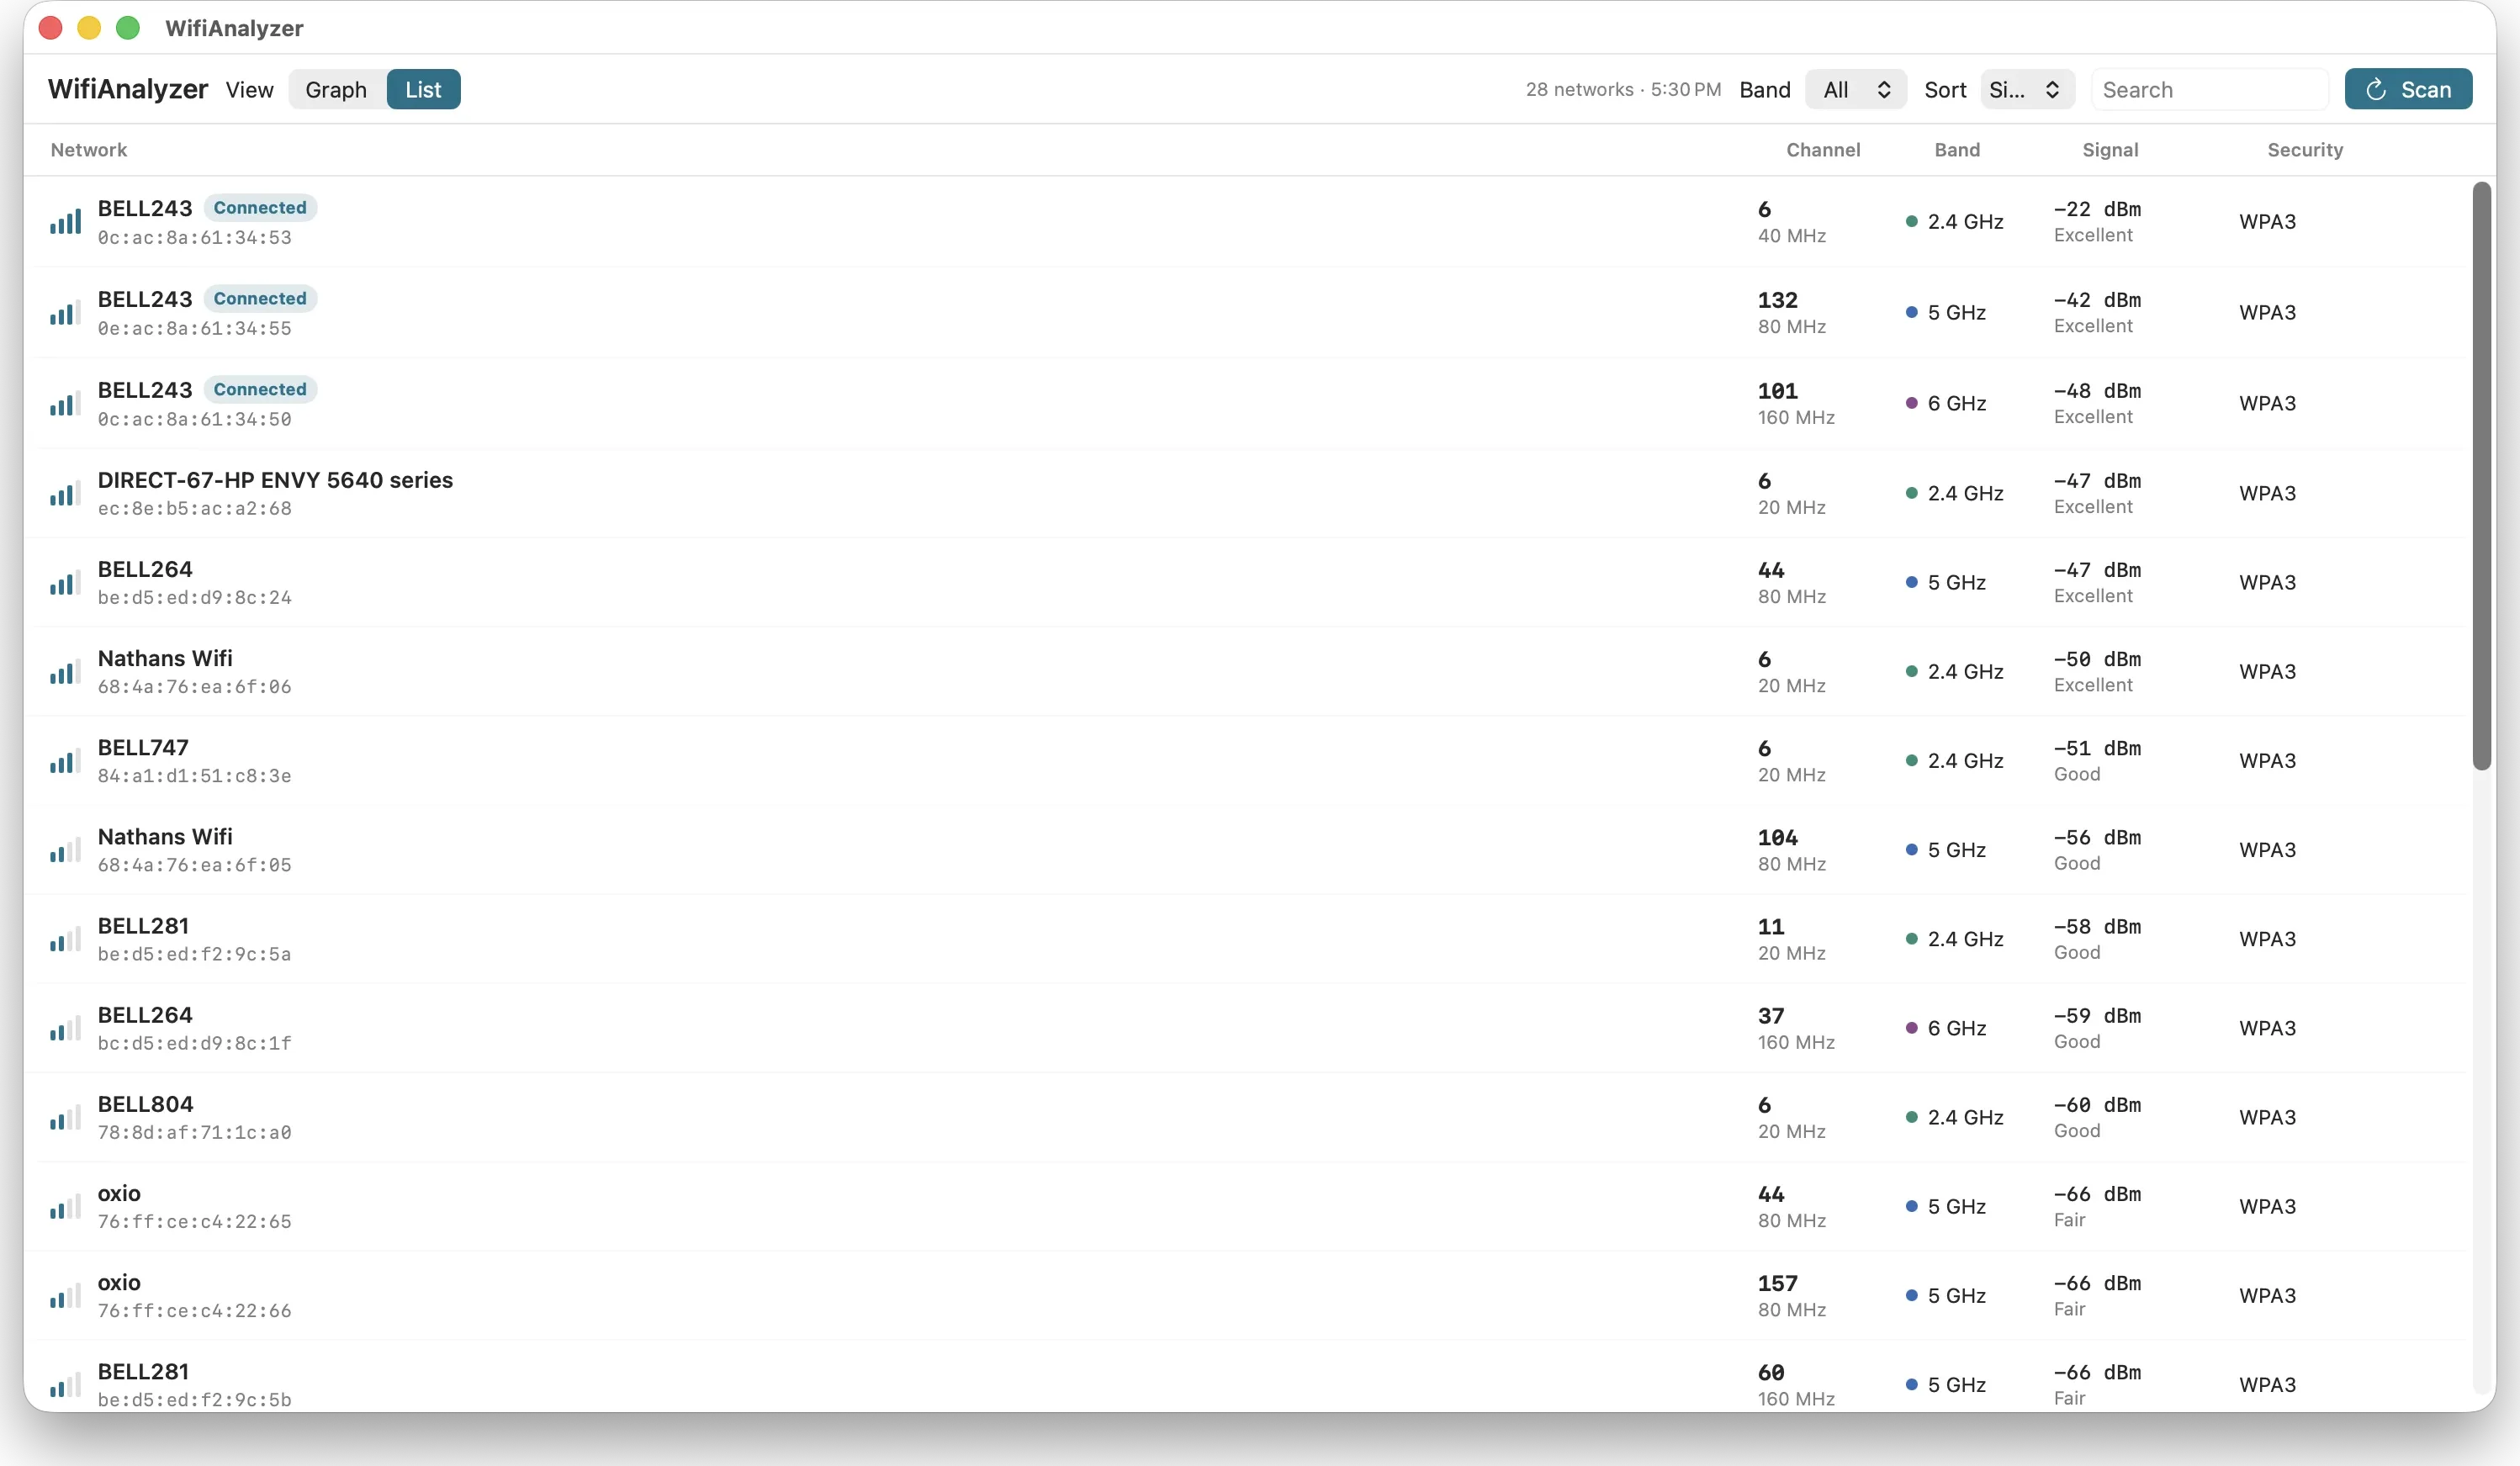Screen dimensions: 2520x1466
Task: Start a new scan with the Scan button
Action: point(2408,90)
